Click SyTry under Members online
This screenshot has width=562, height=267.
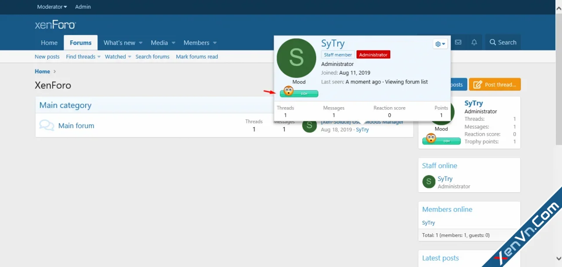tap(429, 223)
